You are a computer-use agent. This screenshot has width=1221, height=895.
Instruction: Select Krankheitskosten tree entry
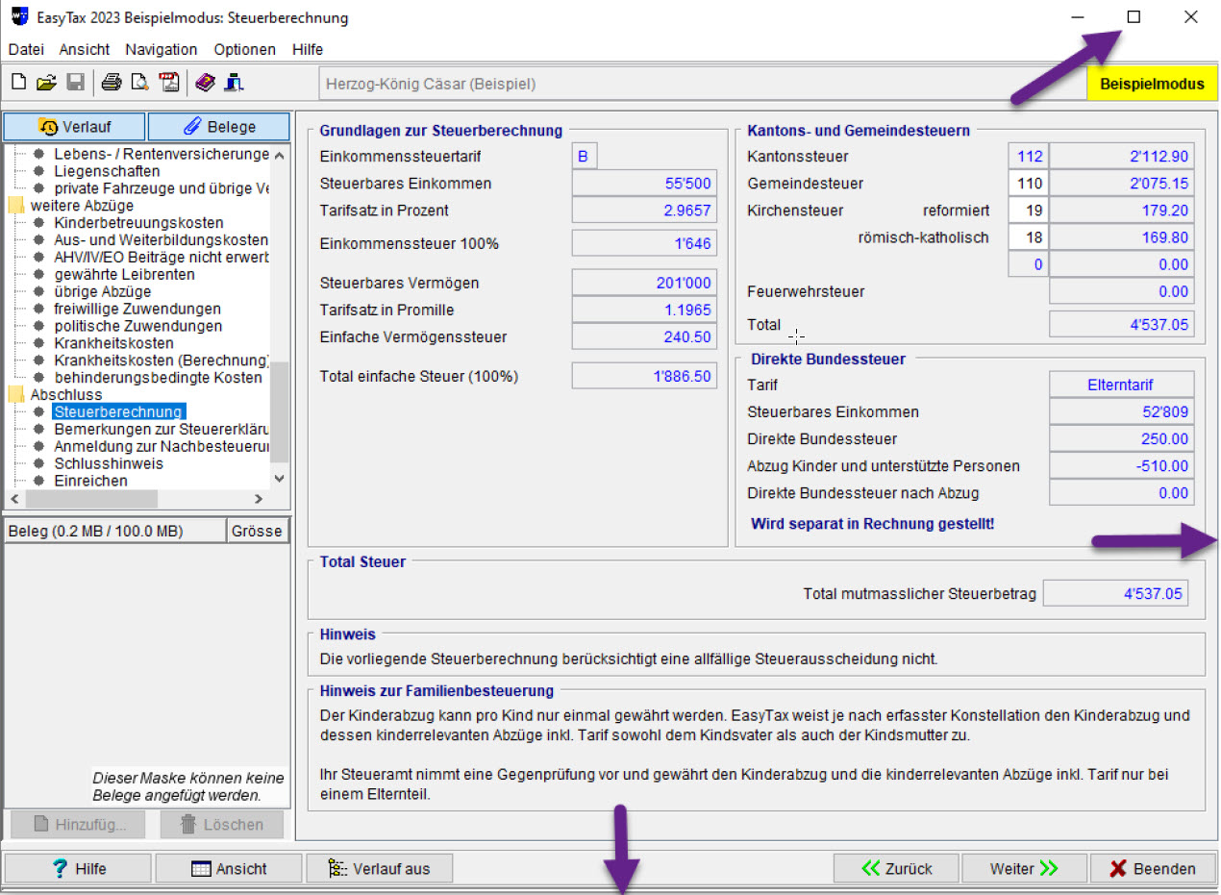113,343
